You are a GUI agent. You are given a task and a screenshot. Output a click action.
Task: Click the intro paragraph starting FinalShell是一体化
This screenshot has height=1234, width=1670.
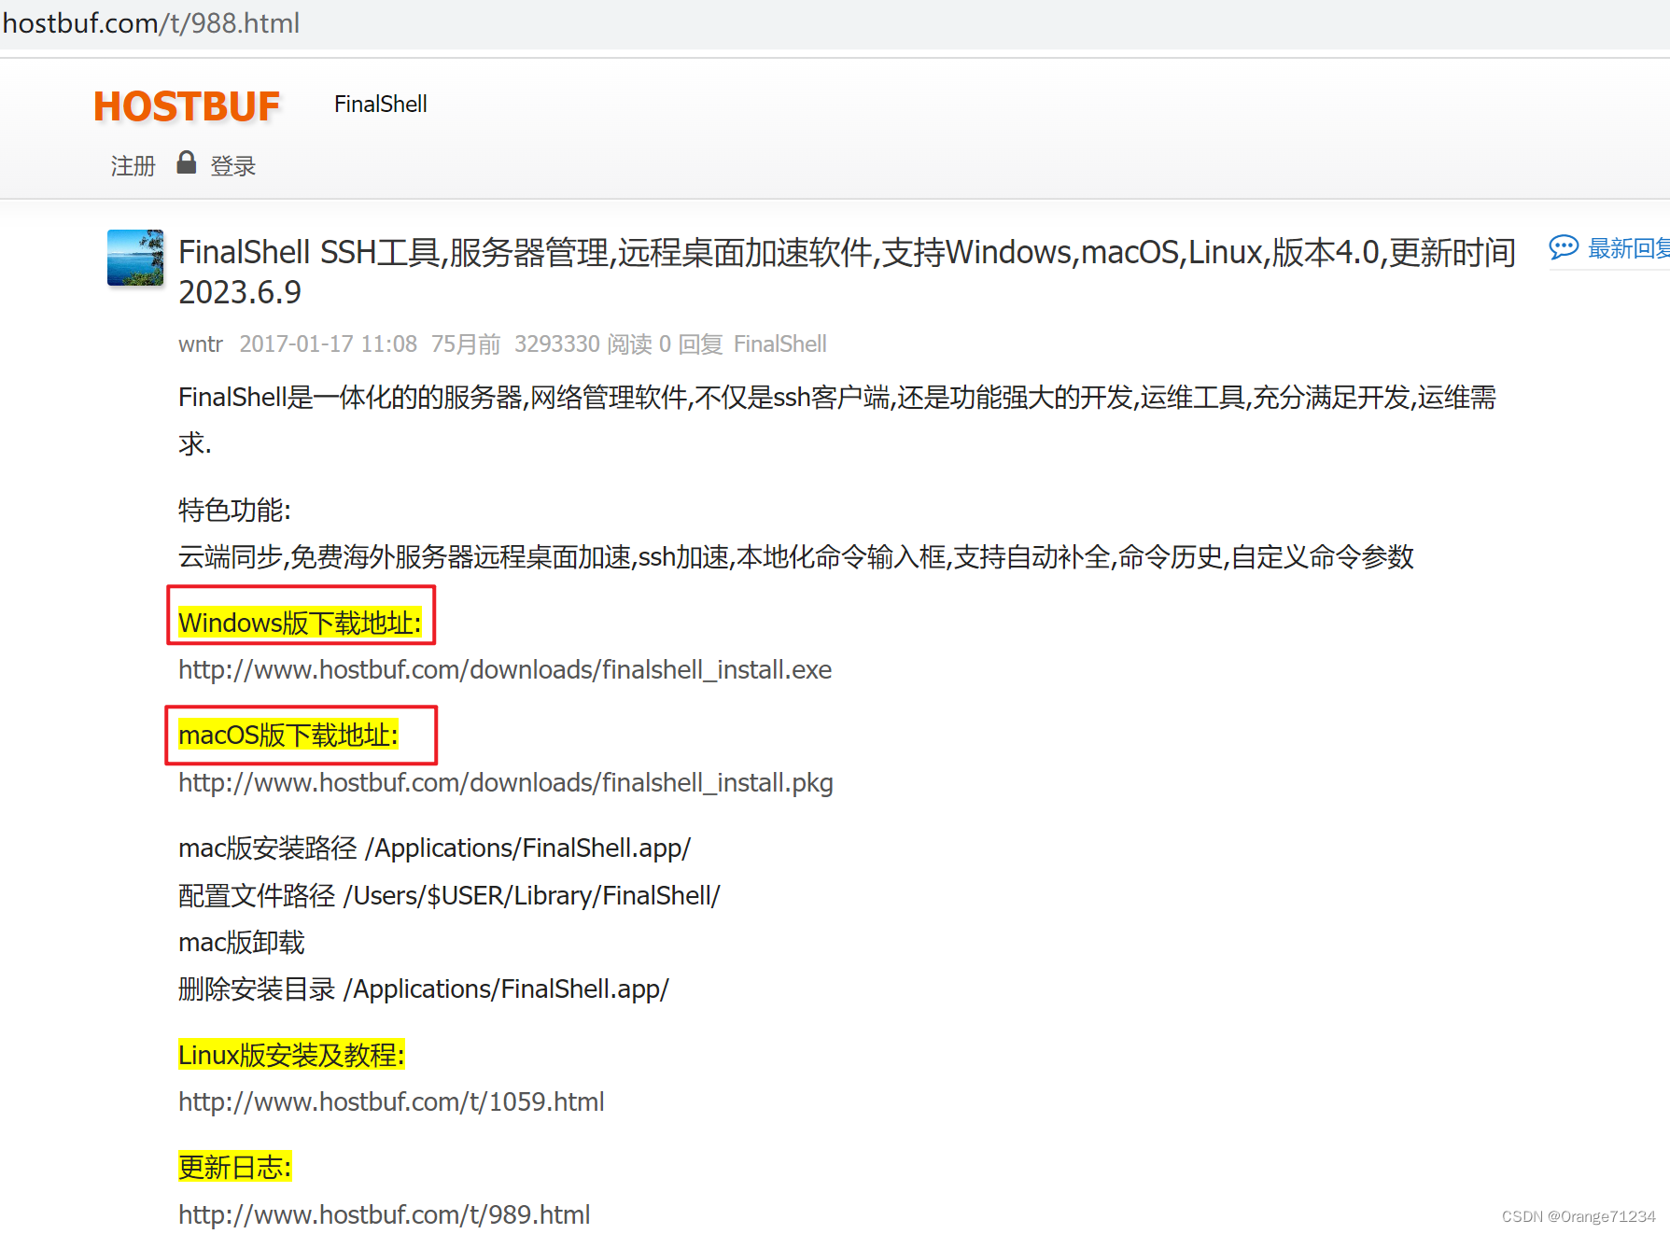(x=837, y=420)
